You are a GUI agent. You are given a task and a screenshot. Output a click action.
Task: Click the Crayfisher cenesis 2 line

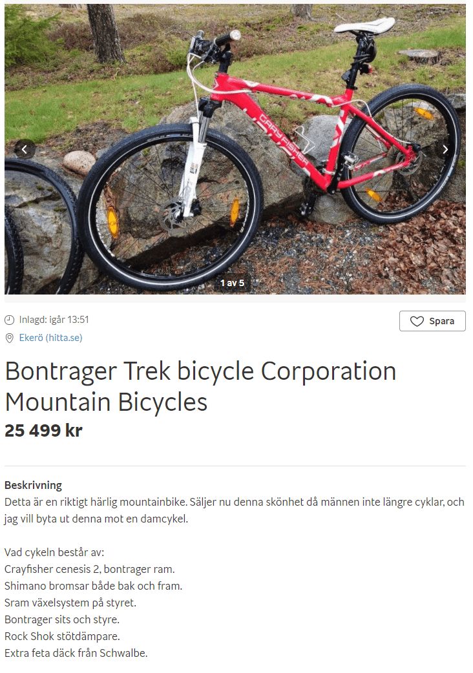pyautogui.click(x=90, y=569)
